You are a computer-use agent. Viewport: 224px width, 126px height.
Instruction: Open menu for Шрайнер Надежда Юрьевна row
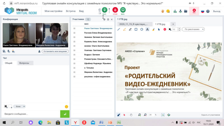(x=74, y=64)
